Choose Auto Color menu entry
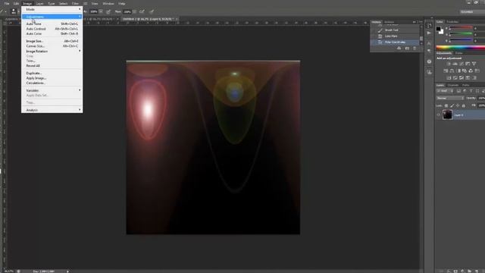Viewport: 485px width, 273px height. (x=52, y=33)
